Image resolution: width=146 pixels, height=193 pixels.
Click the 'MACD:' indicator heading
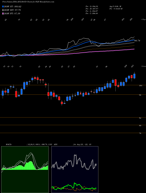9,144
